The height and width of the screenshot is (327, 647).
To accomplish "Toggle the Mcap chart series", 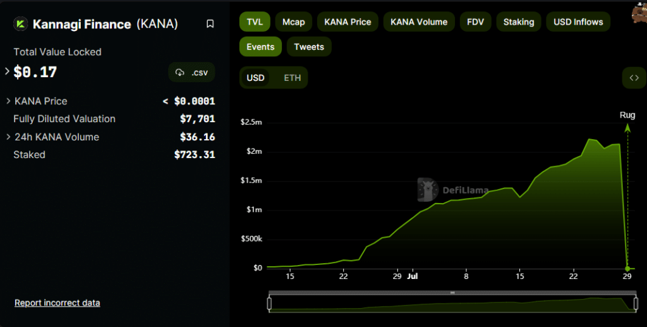I will pyautogui.click(x=293, y=22).
